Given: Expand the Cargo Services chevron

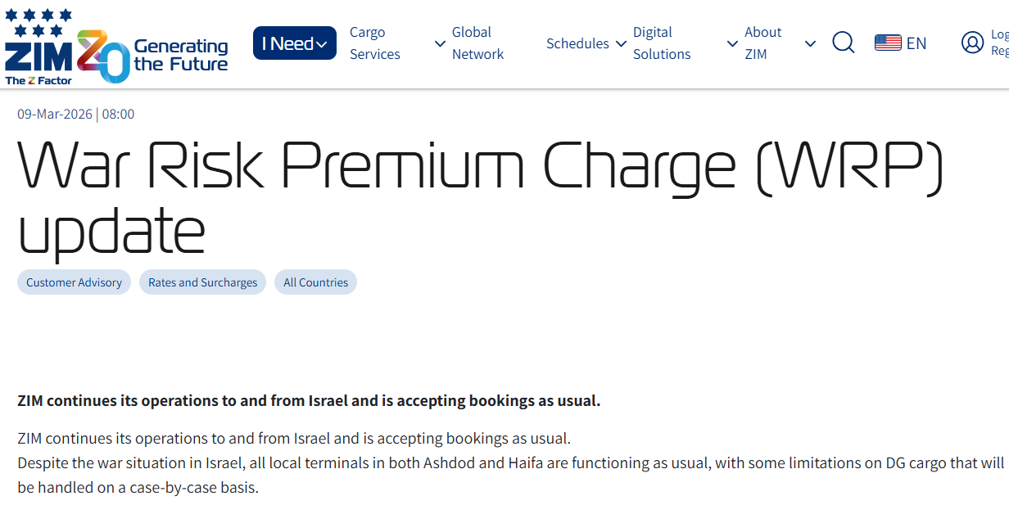Looking at the screenshot, I should pyautogui.click(x=440, y=44).
